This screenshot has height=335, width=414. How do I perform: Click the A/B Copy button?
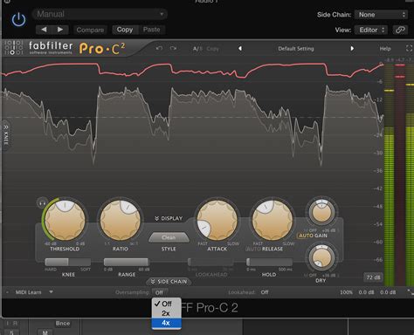coord(212,49)
